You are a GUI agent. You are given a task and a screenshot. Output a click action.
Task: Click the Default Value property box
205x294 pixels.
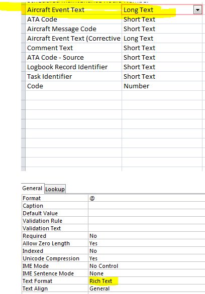point(147,213)
